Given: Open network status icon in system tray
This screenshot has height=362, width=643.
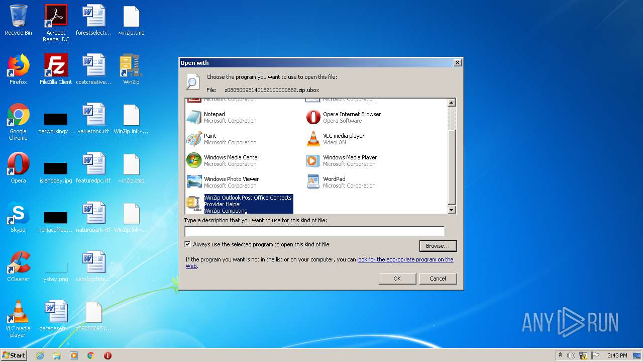Looking at the screenshot, I should (x=583, y=355).
